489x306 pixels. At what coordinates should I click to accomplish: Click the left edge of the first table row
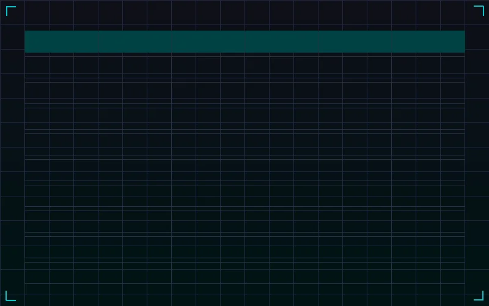point(28,67)
